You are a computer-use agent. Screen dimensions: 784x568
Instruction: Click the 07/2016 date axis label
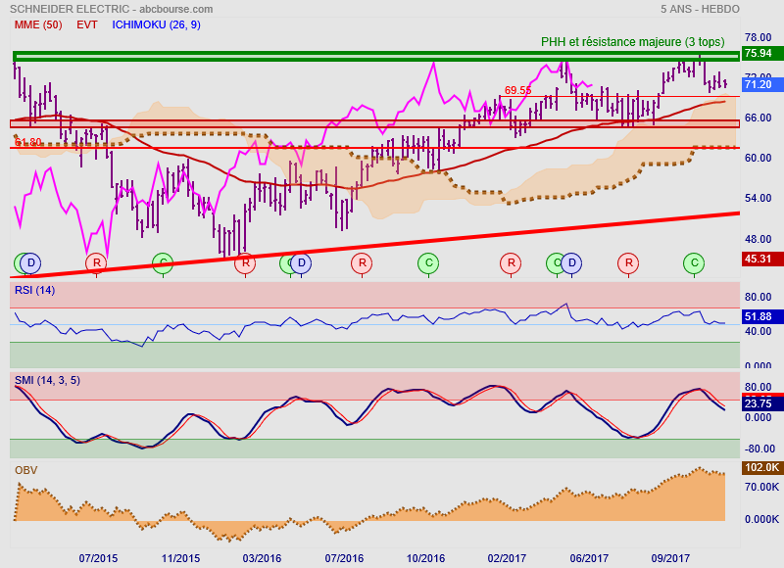(344, 558)
